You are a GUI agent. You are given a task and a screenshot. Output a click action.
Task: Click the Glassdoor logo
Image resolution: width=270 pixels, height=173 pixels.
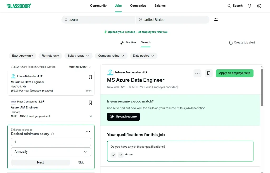pyautogui.click(x=18, y=6)
